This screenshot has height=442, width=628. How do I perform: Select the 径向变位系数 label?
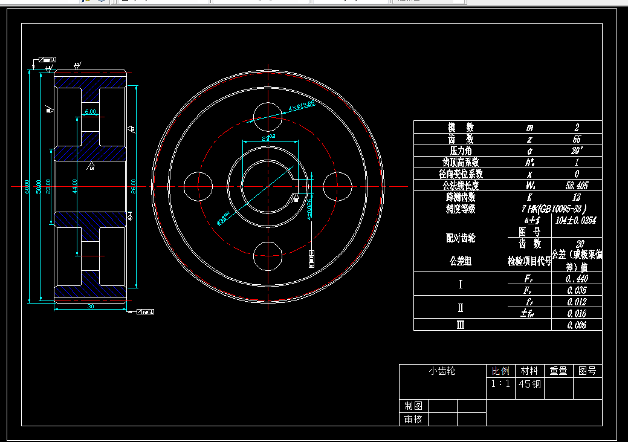(x=461, y=174)
